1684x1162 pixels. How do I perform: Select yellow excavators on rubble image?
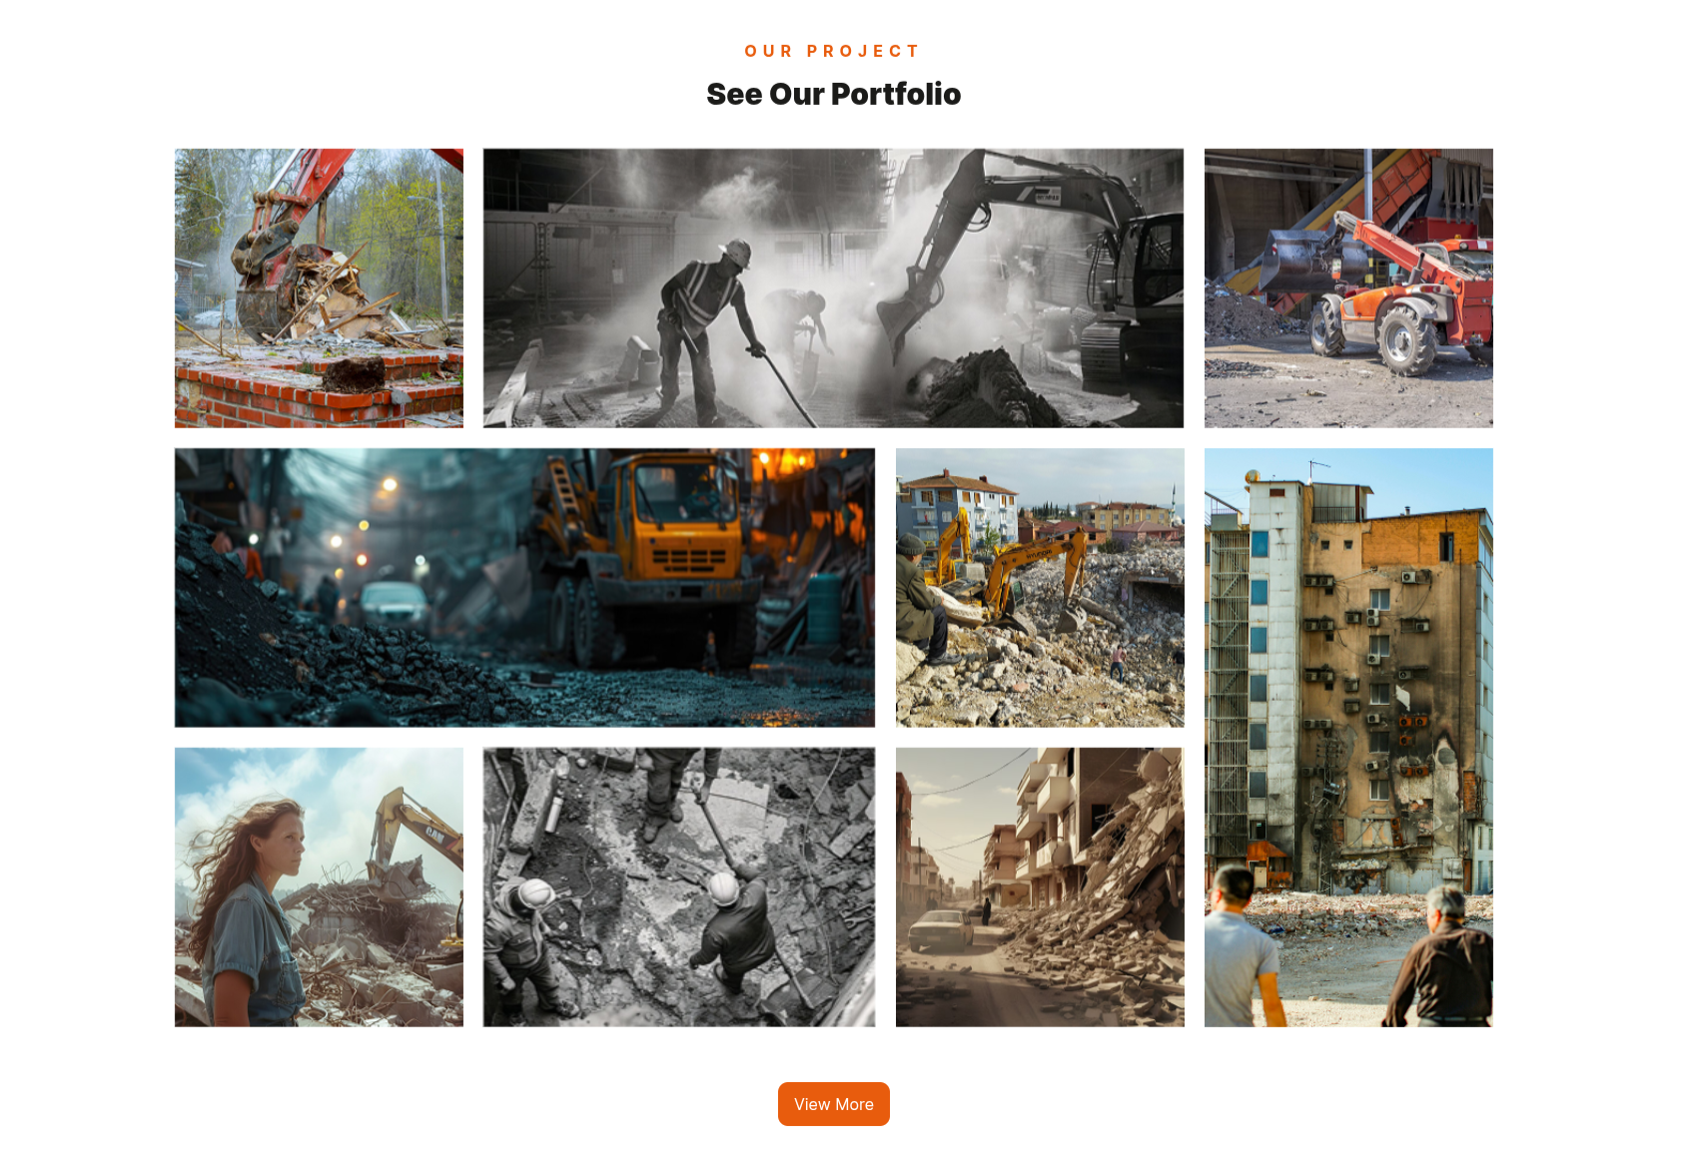[x=1040, y=588]
